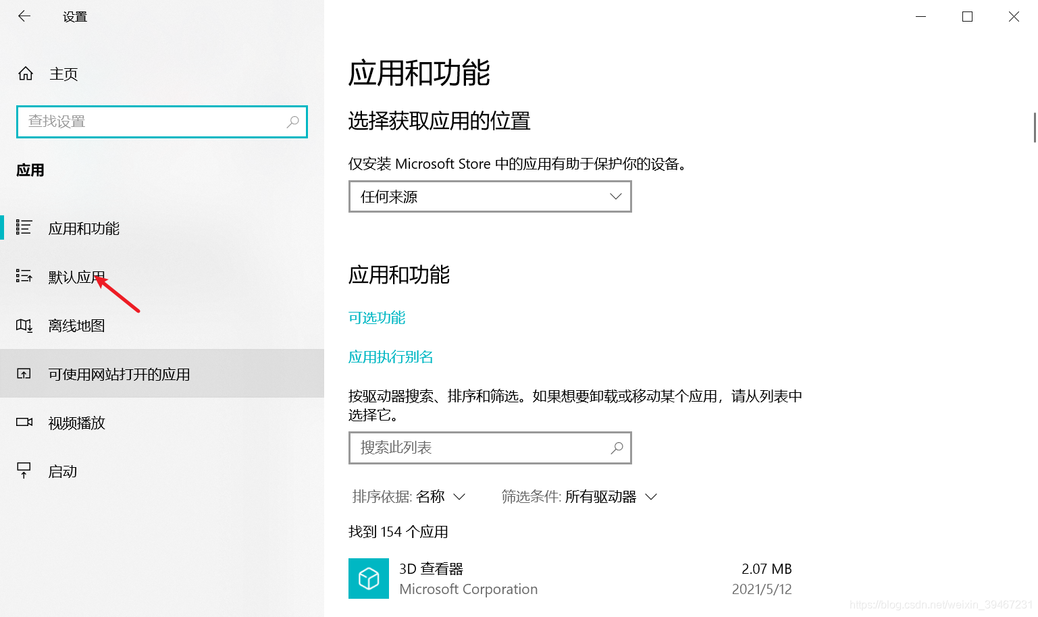Click the 可使用网站打开的应用 icon
The width and height of the screenshot is (1038, 617).
pos(24,374)
